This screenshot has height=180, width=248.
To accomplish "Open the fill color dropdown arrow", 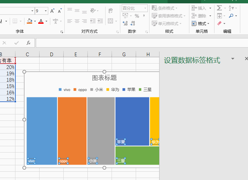I will (x=35, y=21).
